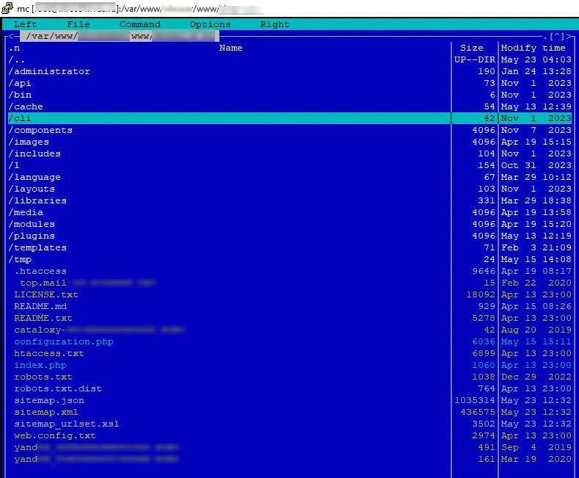Click the Name column header

tap(230, 48)
